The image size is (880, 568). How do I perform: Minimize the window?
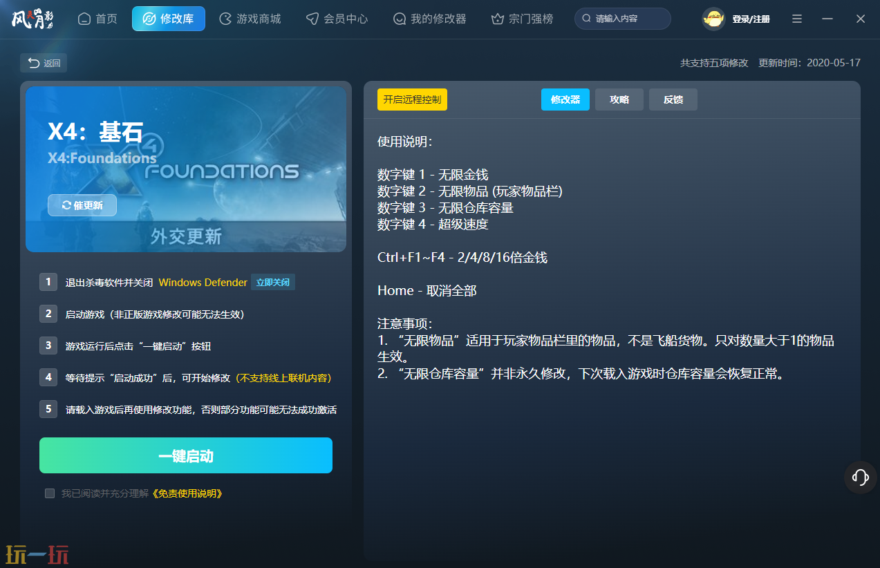(x=827, y=19)
